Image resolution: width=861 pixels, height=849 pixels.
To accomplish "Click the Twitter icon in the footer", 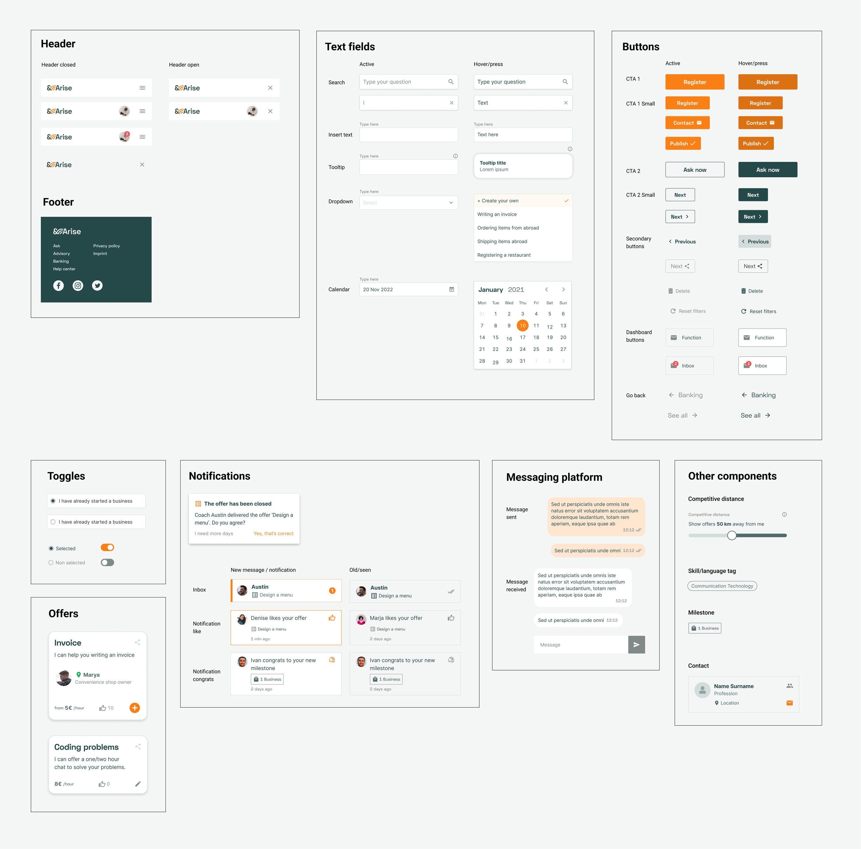I will click(97, 285).
